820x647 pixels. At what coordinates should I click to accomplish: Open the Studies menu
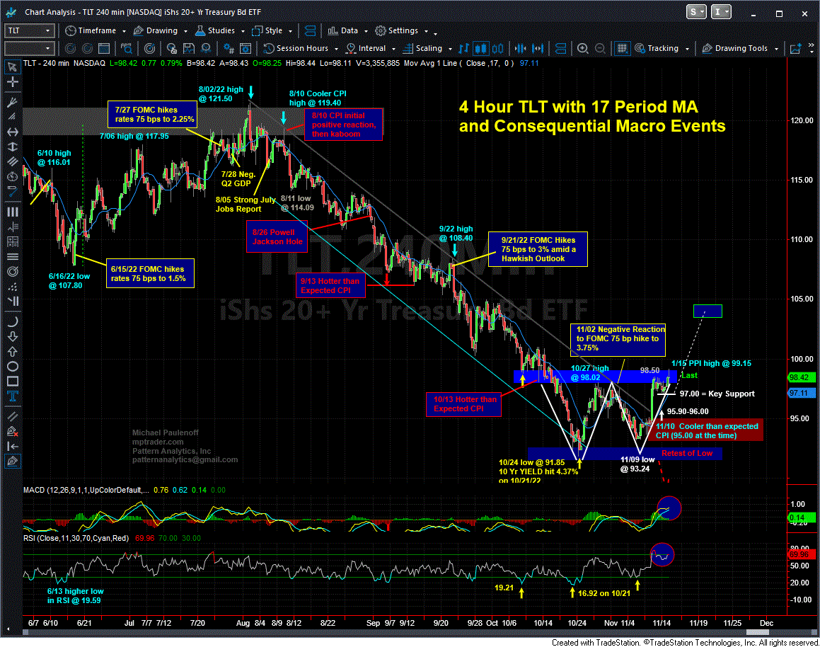(215, 31)
